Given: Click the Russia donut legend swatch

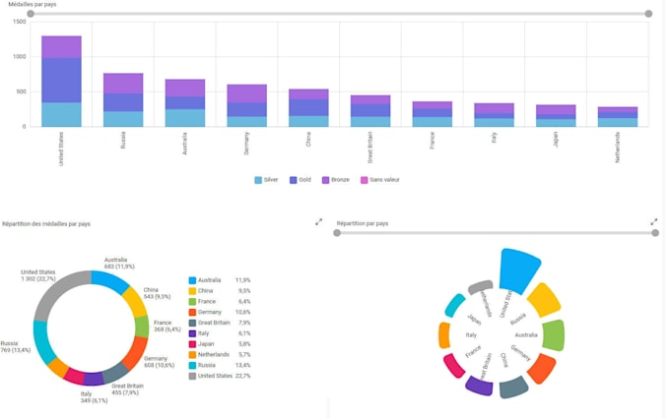Looking at the screenshot, I should coord(192,366).
